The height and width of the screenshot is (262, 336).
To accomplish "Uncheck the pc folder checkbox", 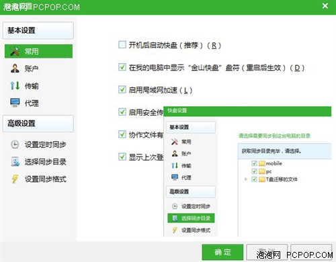I will pyautogui.click(x=254, y=171).
